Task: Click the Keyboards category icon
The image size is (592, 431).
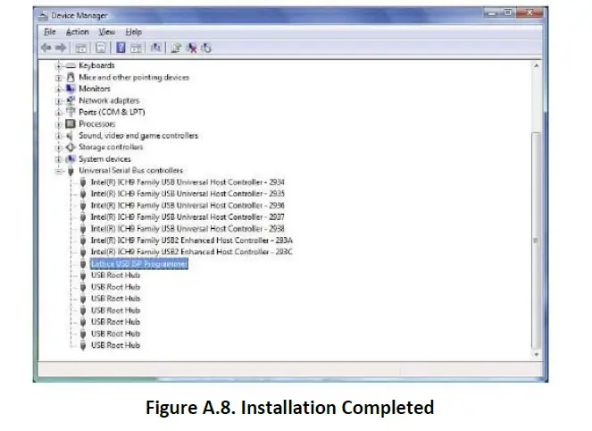Action: click(x=71, y=66)
